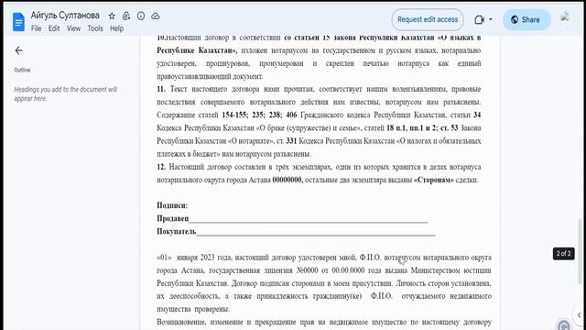Click the bold text «Сторонам»
The height and width of the screenshot is (330, 586).
pos(433,180)
